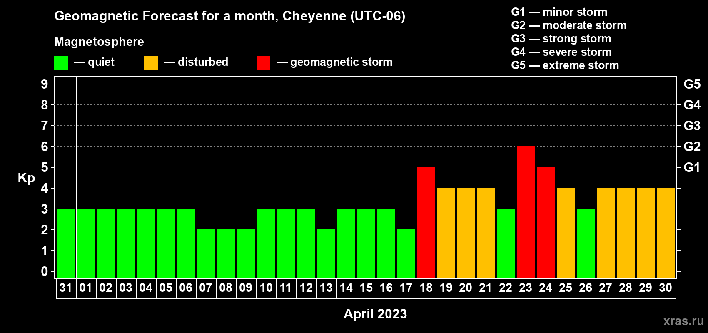
Task: Click the red geomagnetic storm legend swatch
Action: point(263,63)
